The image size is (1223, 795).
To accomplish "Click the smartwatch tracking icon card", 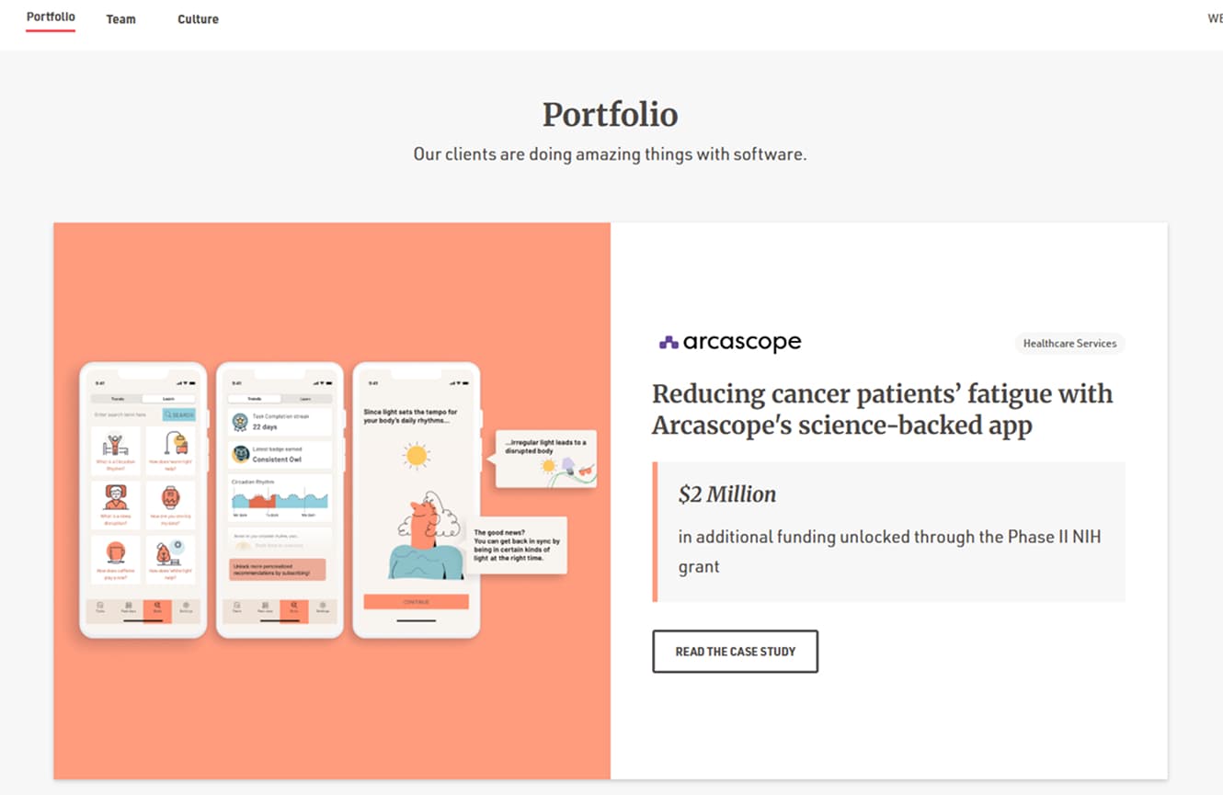I will (171, 503).
